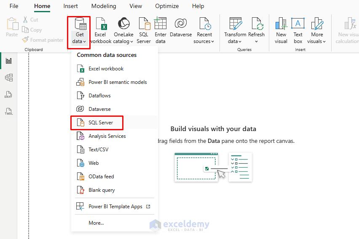The width and height of the screenshot is (359, 239).
Task: Open the More visuals dropdown
Action: (x=316, y=31)
